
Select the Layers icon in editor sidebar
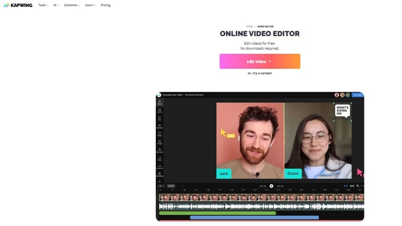(x=160, y=110)
